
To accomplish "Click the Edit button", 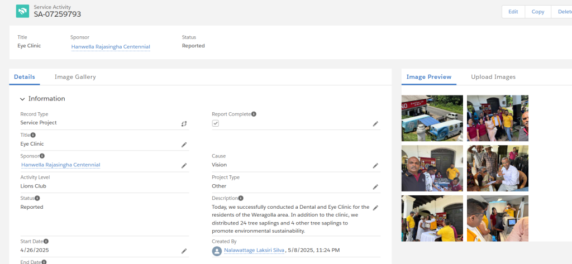I will tap(513, 12).
